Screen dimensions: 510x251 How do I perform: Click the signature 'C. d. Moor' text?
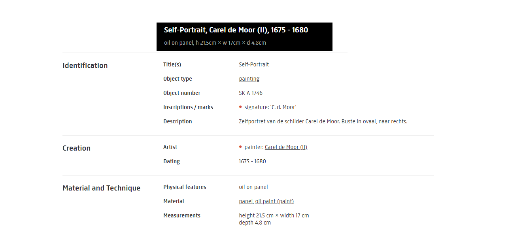pos(270,107)
